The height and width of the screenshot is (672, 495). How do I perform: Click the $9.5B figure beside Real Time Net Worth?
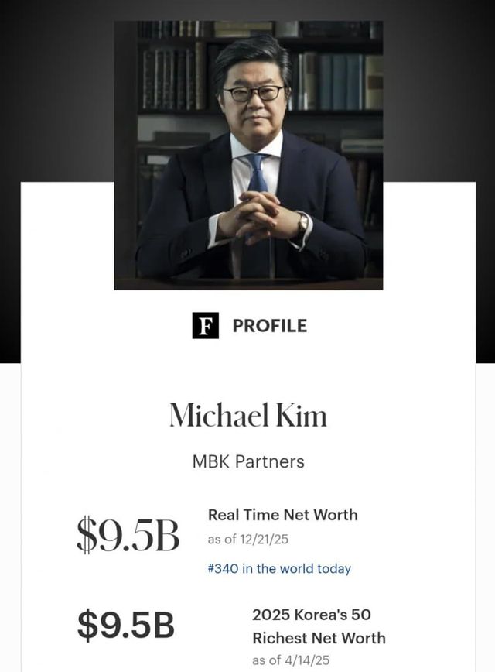point(128,536)
